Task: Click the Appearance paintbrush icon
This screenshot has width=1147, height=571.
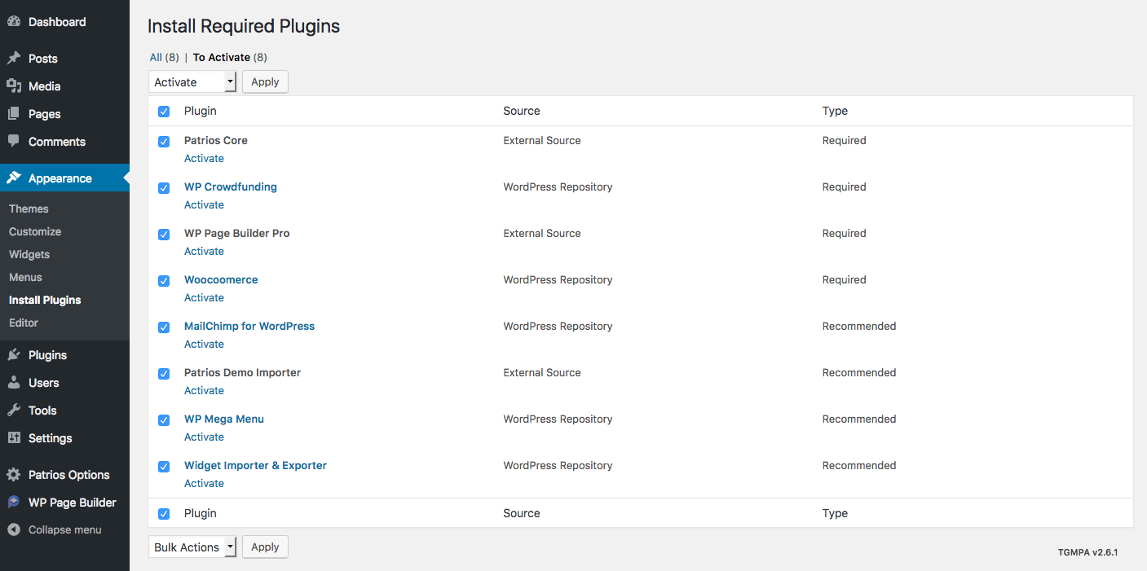Action: pyautogui.click(x=14, y=178)
